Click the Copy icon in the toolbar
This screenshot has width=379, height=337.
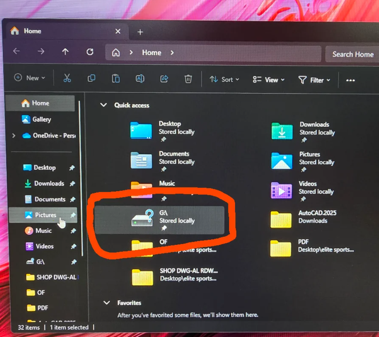91,79
